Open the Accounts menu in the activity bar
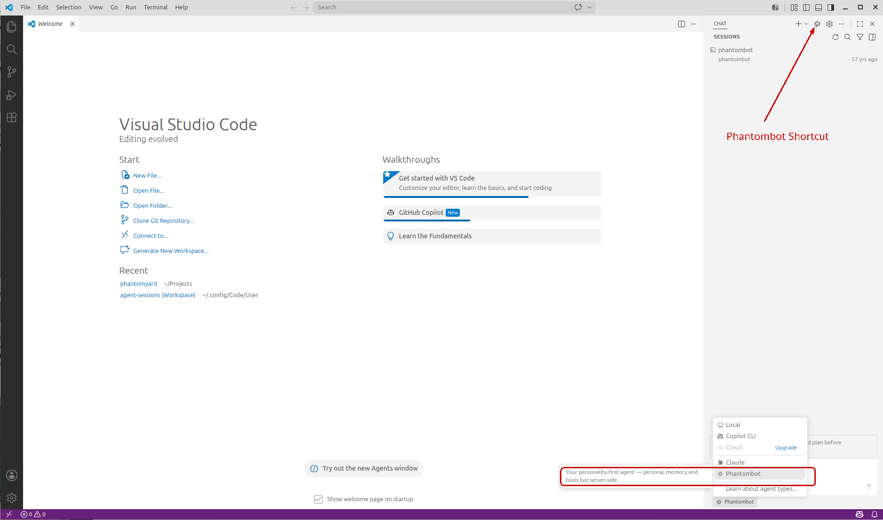Image resolution: width=883 pixels, height=520 pixels. (x=12, y=475)
